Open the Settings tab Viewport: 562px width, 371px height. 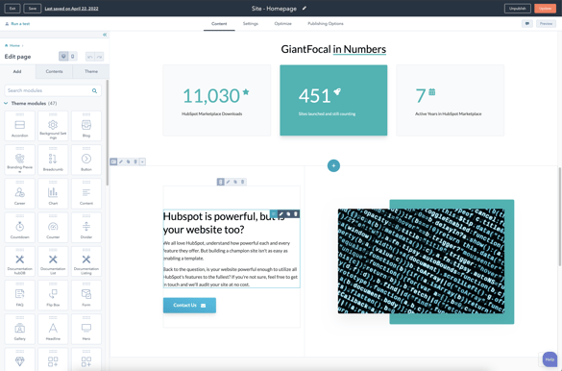[x=251, y=24]
